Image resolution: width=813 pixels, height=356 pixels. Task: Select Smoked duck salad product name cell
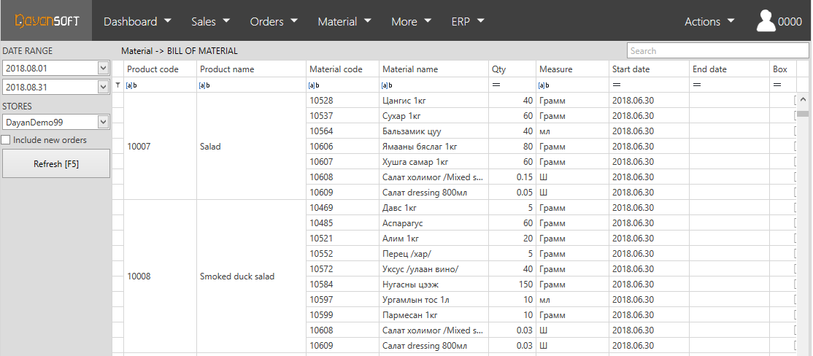(x=252, y=276)
